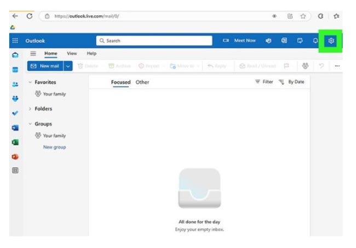Screen dimensions: 356x248
Task: Expand the New mail dropdown arrow
Action: click(x=68, y=66)
